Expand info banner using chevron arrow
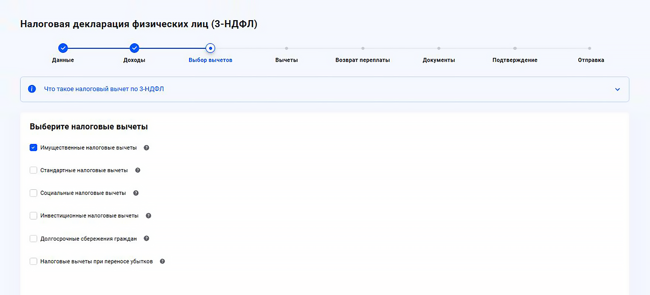This screenshot has height=295, width=650. tap(617, 89)
